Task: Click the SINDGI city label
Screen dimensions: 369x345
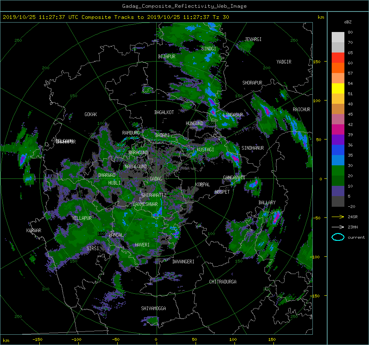Action: [x=209, y=49]
